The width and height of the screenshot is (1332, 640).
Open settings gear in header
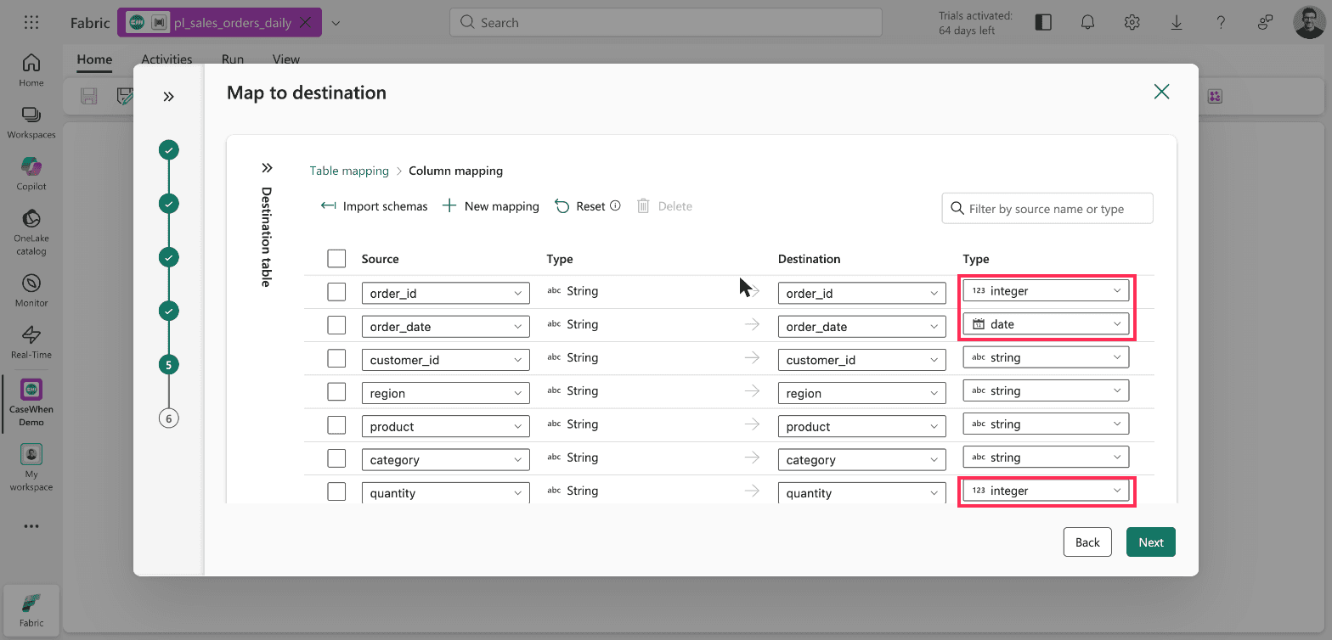pos(1132,23)
